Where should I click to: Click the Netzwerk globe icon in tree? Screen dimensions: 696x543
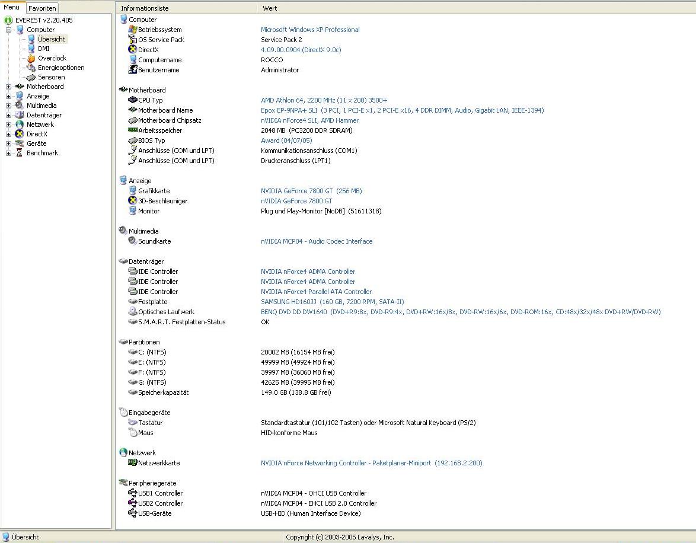tap(20, 124)
